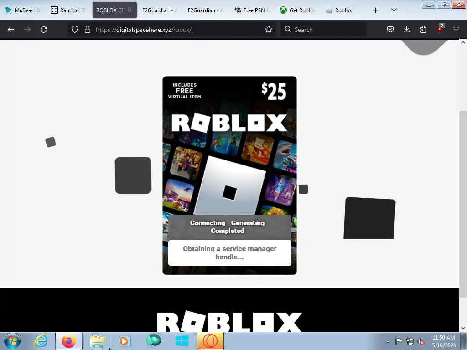Click the Connecting status text

pos(208,223)
